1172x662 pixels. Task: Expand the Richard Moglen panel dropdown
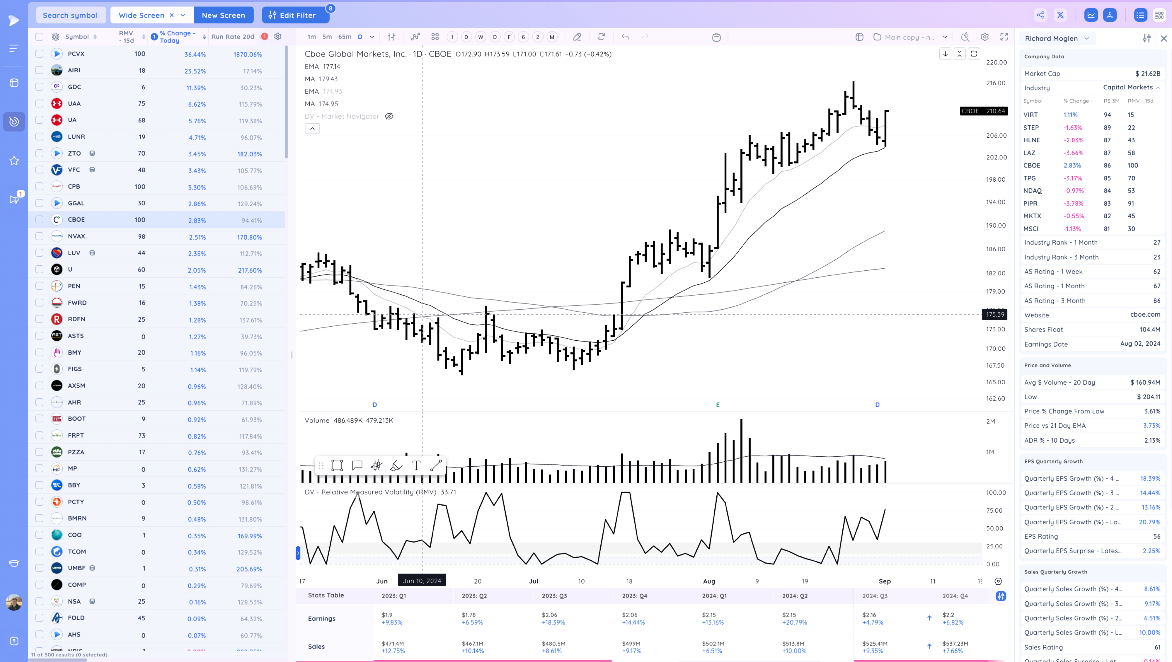(1087, 38)
